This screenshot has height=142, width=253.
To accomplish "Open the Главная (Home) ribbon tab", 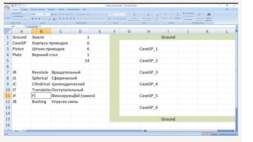I will point(15,9).
